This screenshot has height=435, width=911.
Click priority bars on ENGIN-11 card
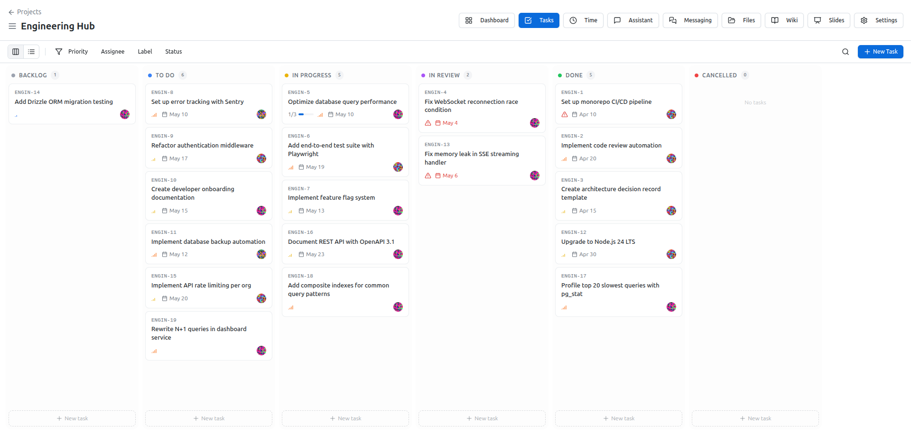154,255
